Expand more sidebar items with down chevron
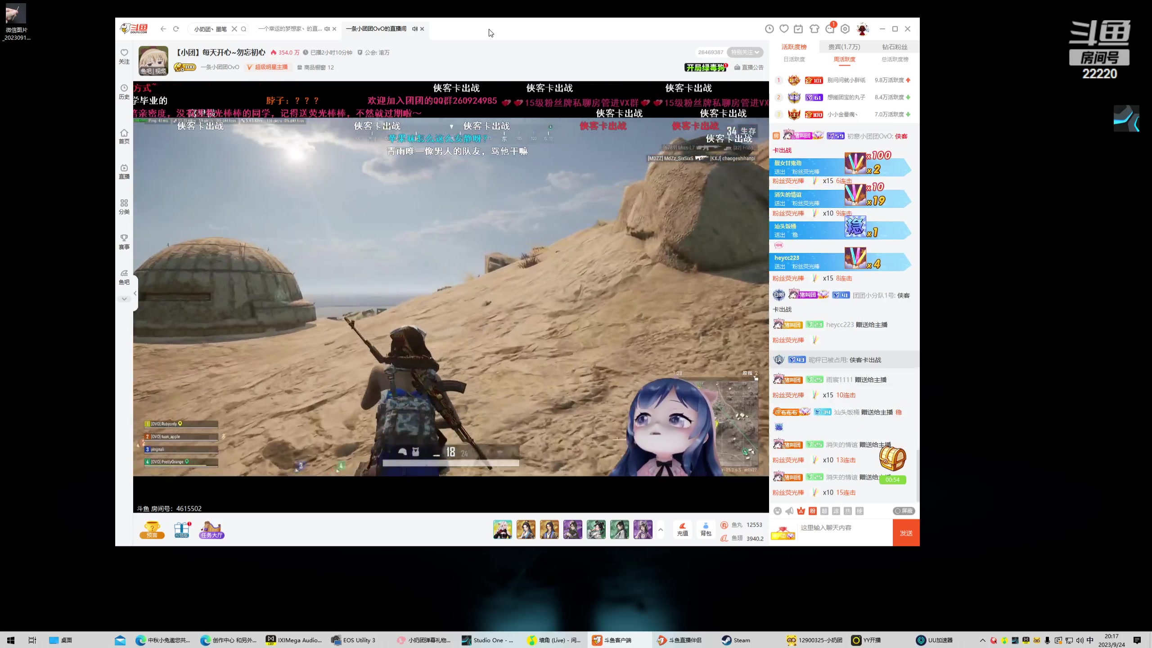Screen dimensions: 1152x648 [124, 299]
